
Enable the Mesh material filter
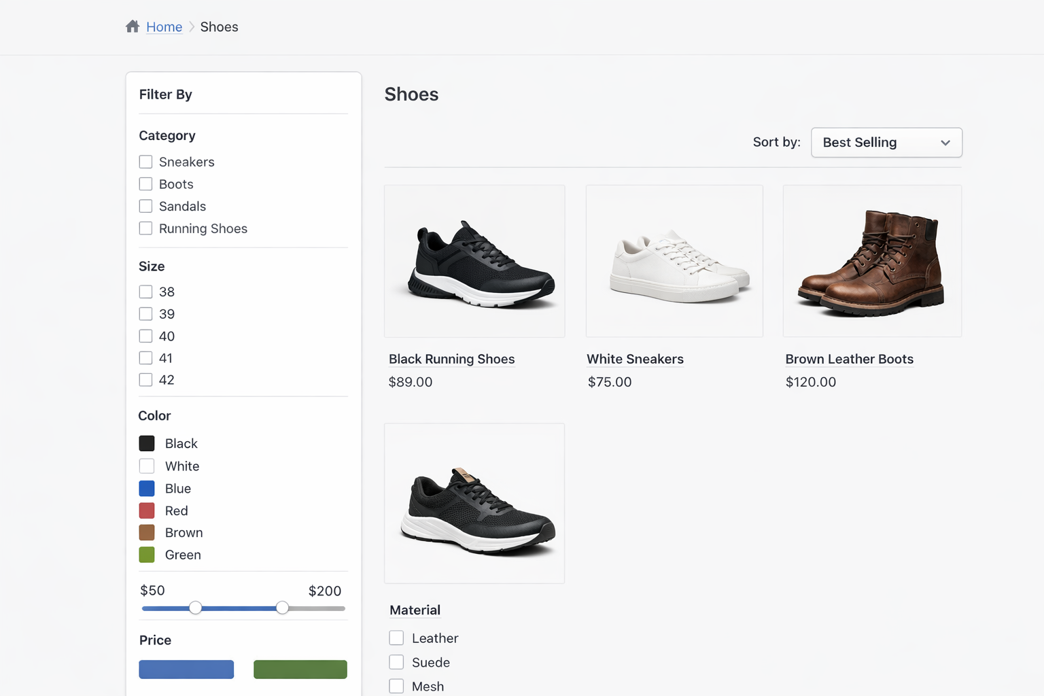396,686
